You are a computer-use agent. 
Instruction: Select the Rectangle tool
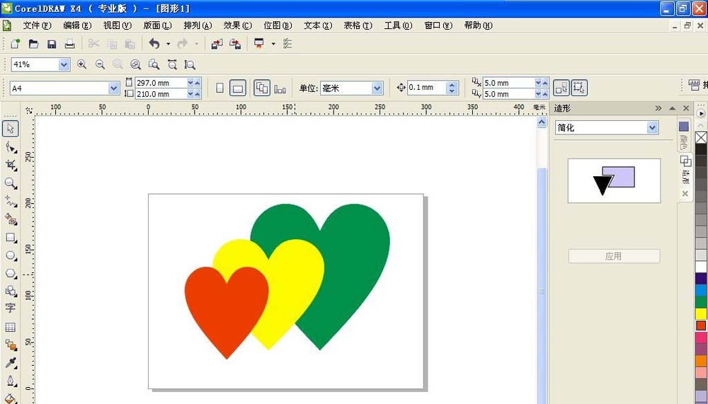pos(11,238)
